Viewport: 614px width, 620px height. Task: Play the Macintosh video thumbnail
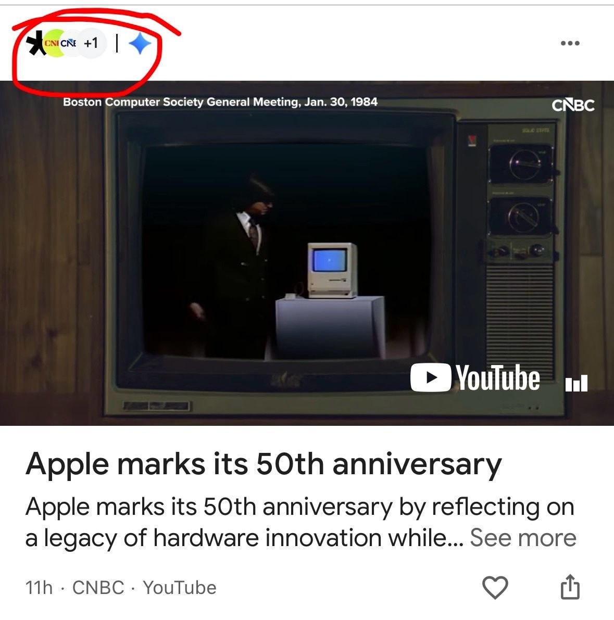tap(307, 253)
